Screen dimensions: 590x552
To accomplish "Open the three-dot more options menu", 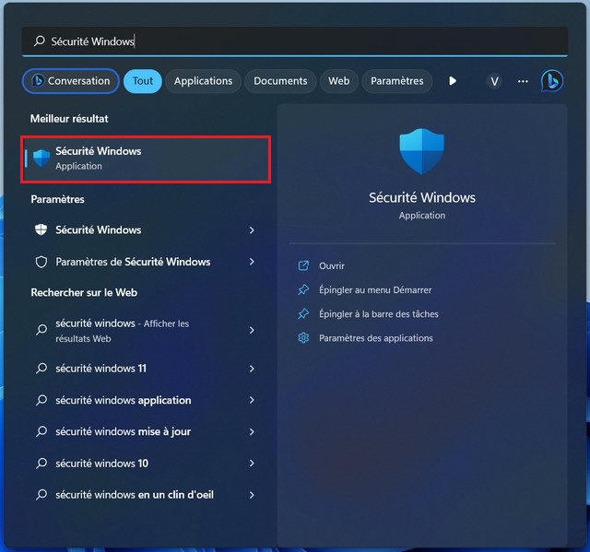I will coord(523,81).
